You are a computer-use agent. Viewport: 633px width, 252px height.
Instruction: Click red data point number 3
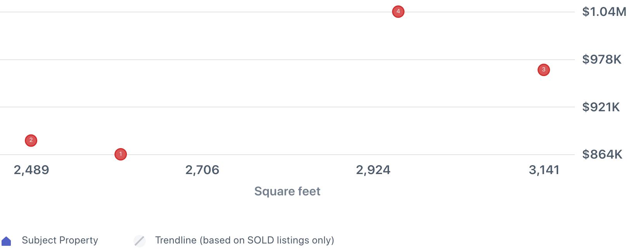[544, 70]
